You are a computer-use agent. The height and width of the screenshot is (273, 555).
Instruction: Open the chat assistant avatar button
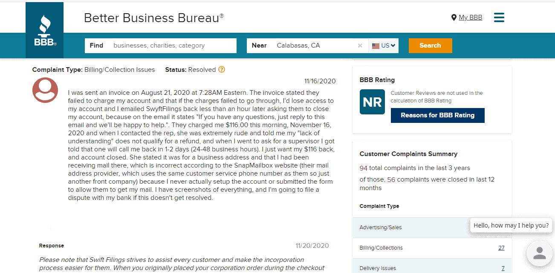tap(540, 253)
